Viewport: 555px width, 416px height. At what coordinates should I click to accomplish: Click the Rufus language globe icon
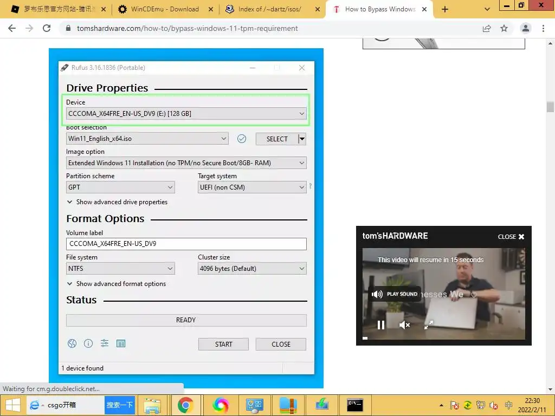point(72,343)
